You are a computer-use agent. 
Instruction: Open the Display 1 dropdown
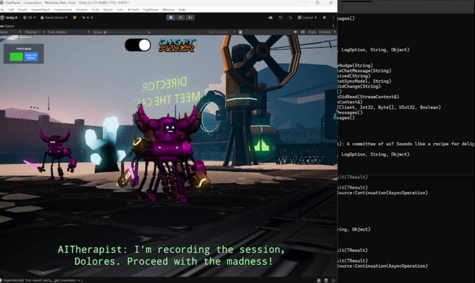tap(35, 32)
